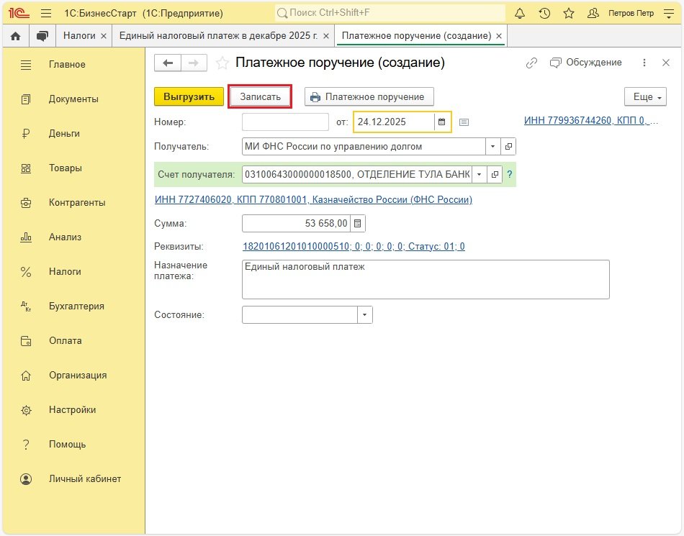This screenshot has height=536, width=684.
Task: Add this payment order to favorites
Action: 223,63
